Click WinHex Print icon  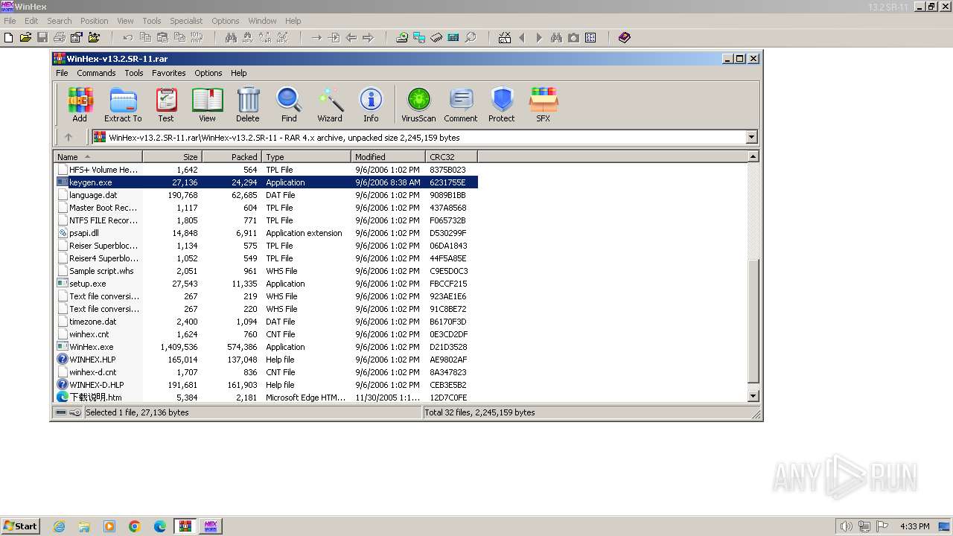click(x=60, y=37)
